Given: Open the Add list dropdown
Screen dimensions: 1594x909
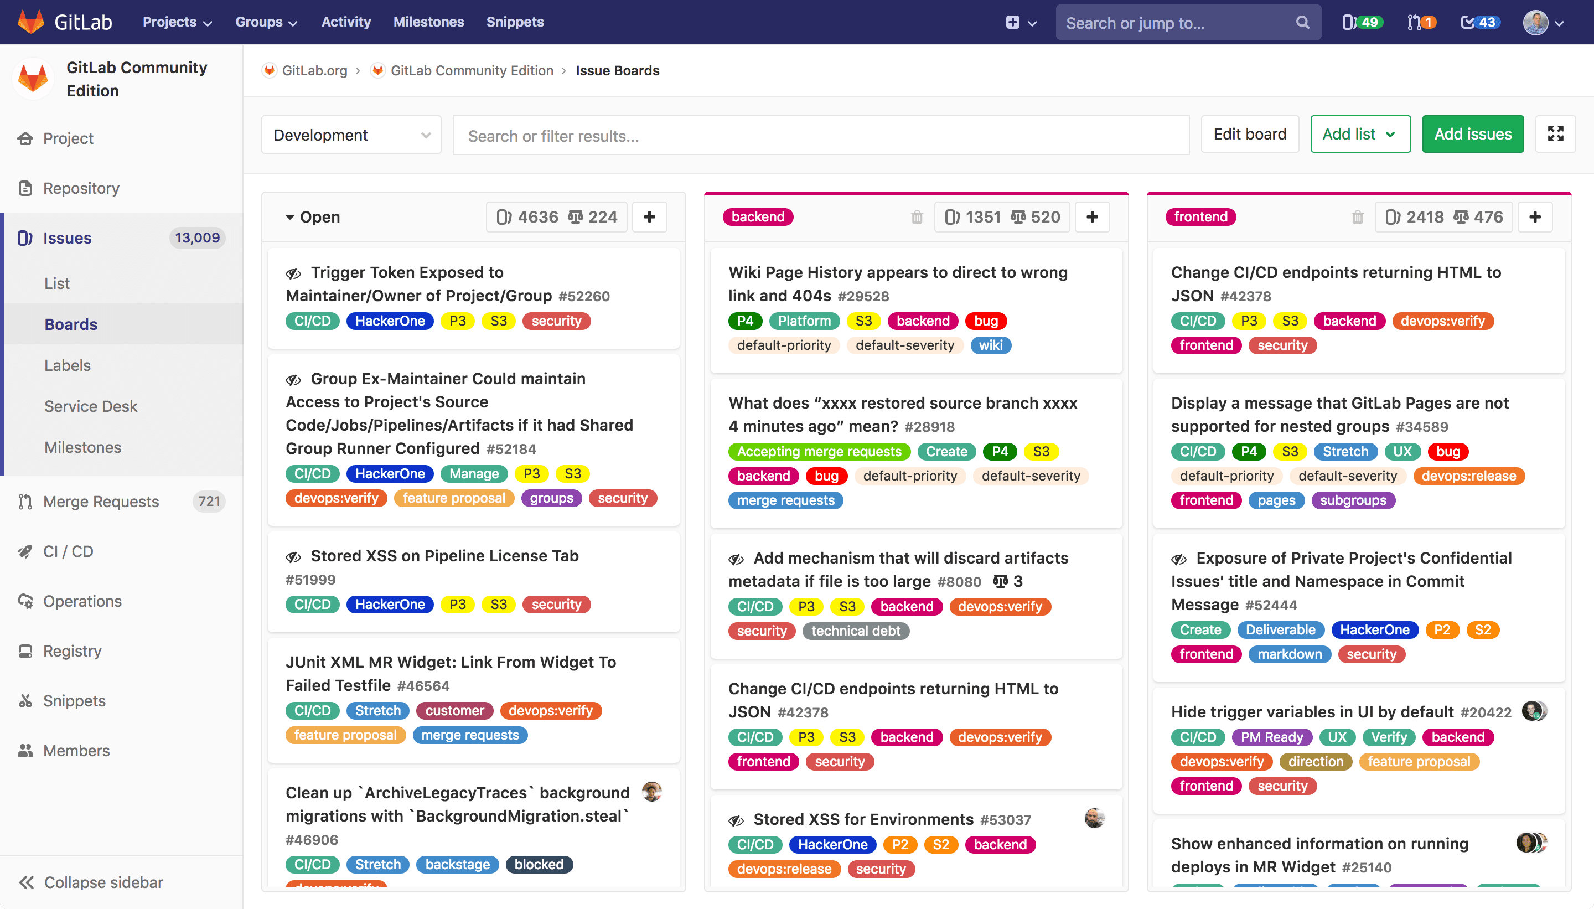Looking at the screenshot, I should pyautogui.click(x=1360, y=133).
